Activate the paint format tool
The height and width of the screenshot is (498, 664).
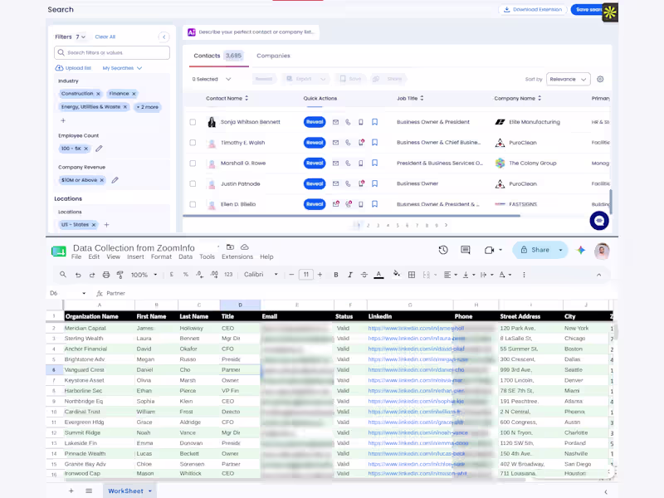click(120, 275)
